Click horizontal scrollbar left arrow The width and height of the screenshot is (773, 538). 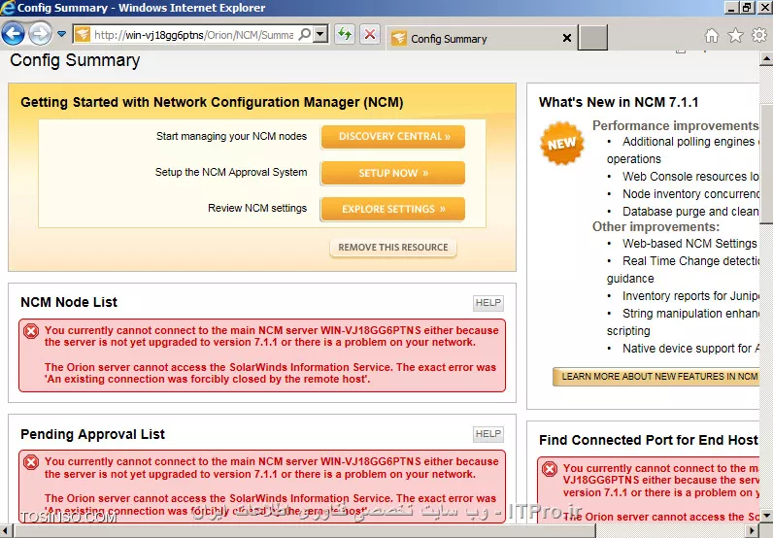pos(7,530)
